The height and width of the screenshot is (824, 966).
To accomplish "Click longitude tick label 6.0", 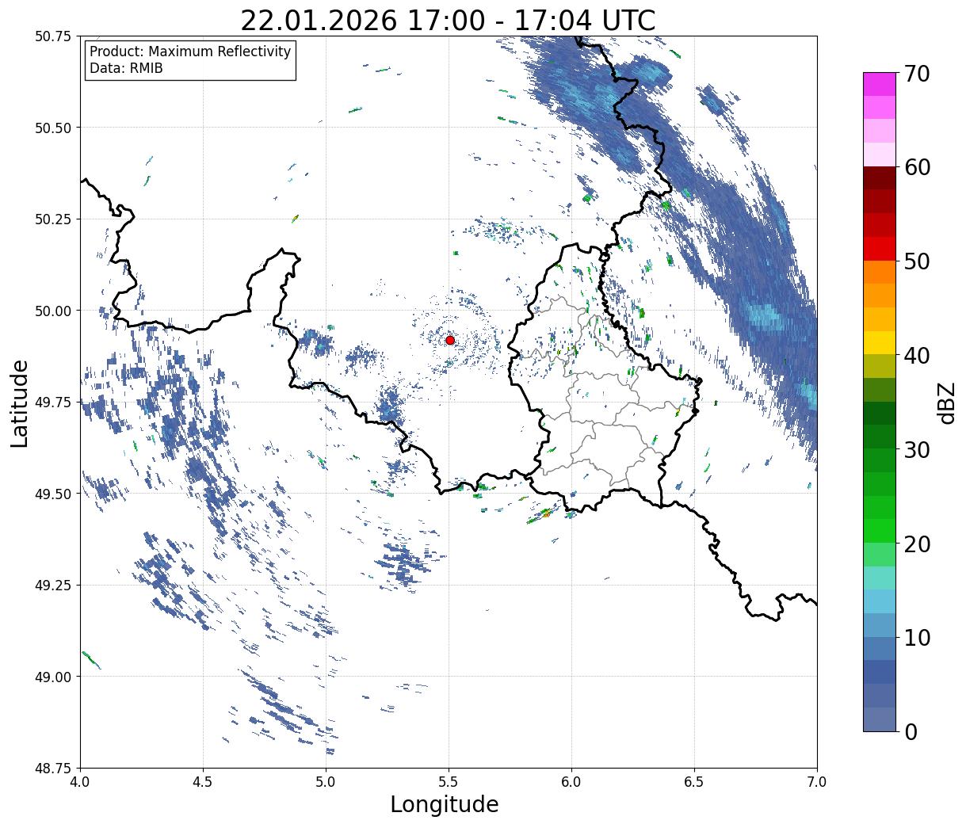I will (x=571, y=782).
